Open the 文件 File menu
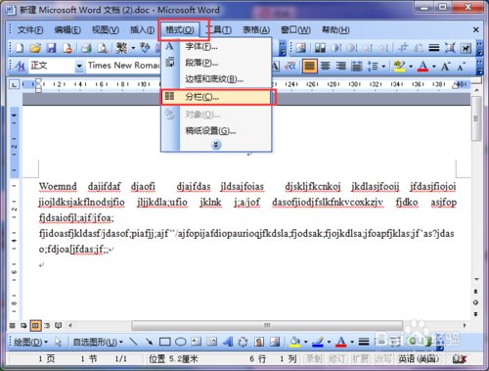This screenshot has height=371, width=489. pos(30,30)
